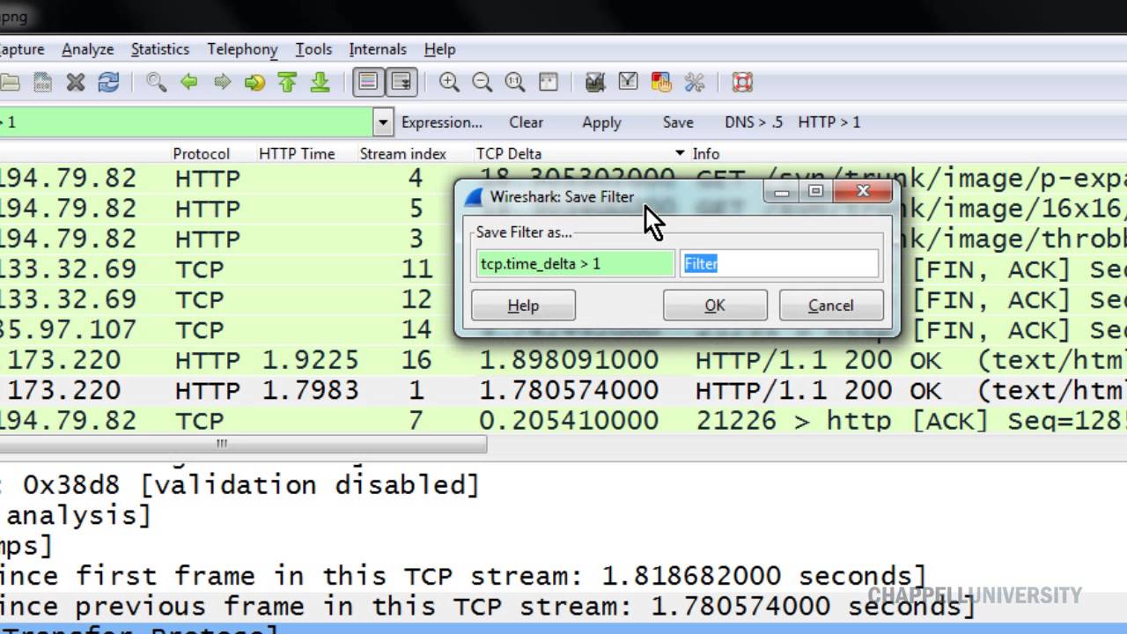Click the first frame 1.818682000 seconds line
Image resolution: width=1127 pixels, height=634 pixels.
click(x=462, y=577)
